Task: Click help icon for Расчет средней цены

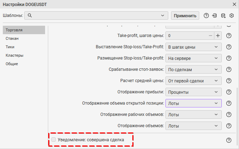Action: 228,81
